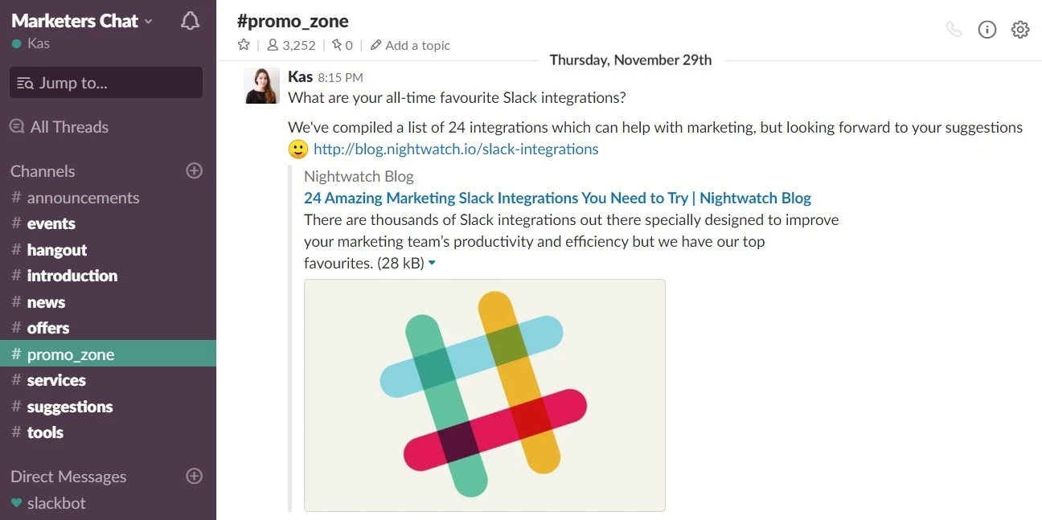
Task: Start a call using the phone icon
Action: click(954, 29)
